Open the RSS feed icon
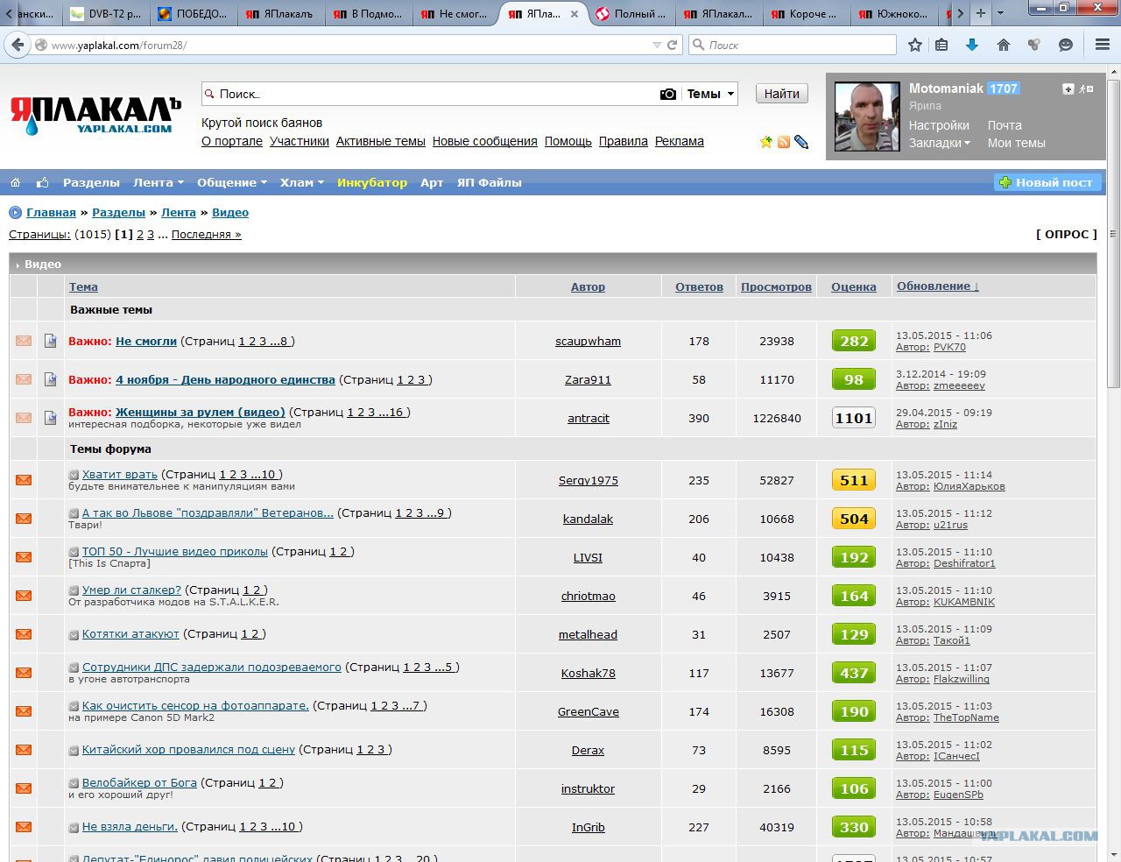Viewport: 1121px width, 862px height. pyautogui.click(x=784, y=142)
